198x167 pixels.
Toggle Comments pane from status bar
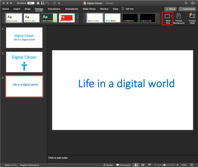point(124,165)
